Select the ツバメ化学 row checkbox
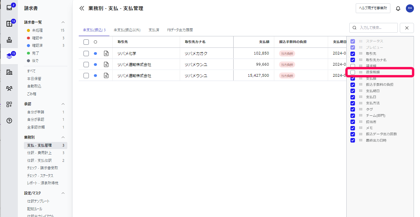This screenshot has width=420, height=217. click(x=86, y=53)
